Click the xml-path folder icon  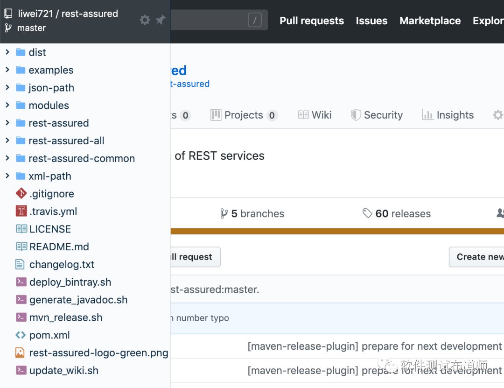click(21, 176)
